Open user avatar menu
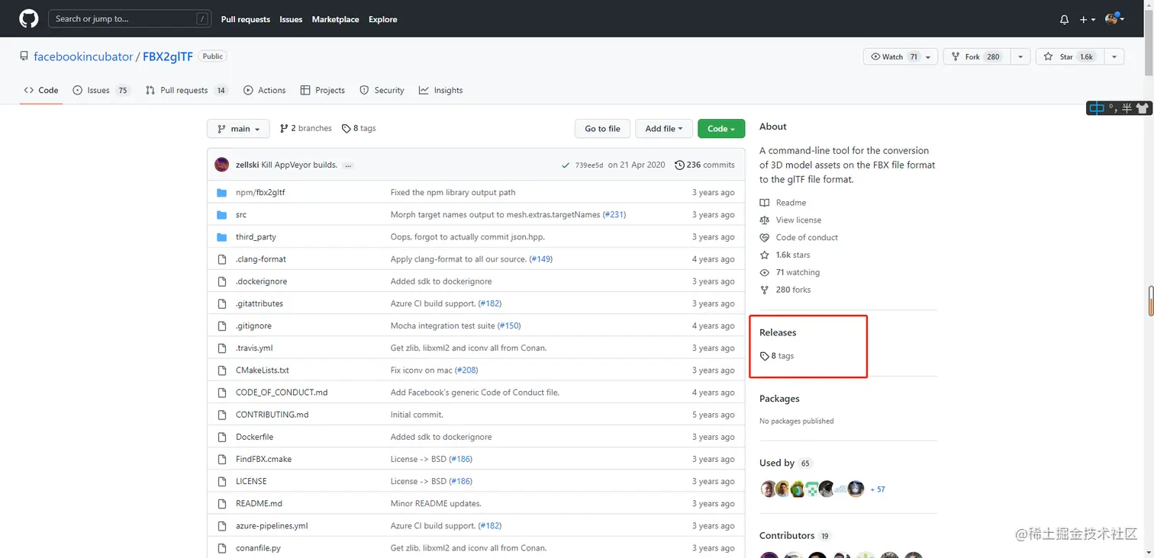This screenshot has height=558, width=1154. click(x=1114, y=19)
